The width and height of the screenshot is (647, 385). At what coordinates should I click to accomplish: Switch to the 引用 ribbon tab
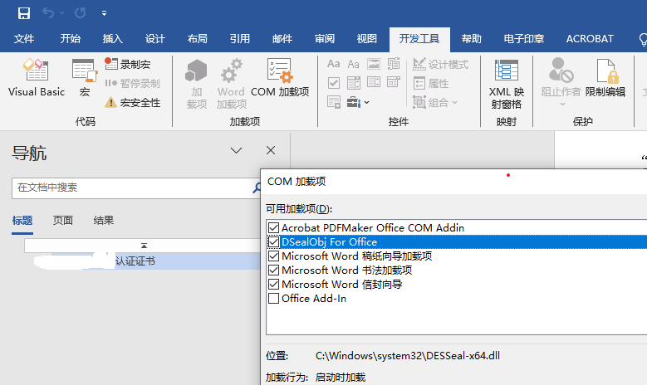pos(240,39)
